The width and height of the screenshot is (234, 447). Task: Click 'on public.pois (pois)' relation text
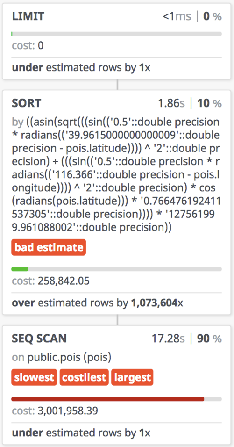(61, 357)
